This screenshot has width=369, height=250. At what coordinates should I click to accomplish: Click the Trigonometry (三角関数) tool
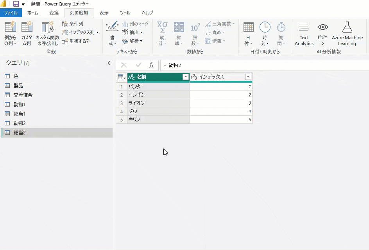click(x=220, y=24)
